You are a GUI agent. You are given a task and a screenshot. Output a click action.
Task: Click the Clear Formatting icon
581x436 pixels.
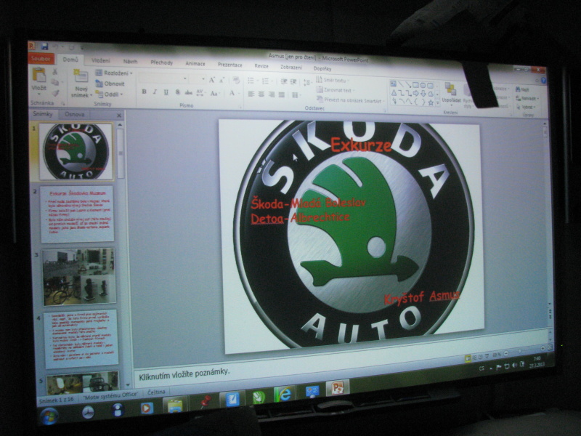[235, 81]
